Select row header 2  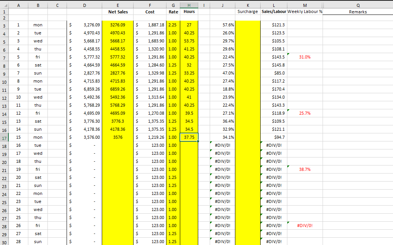pyautogui.click(x=4, y=18)
